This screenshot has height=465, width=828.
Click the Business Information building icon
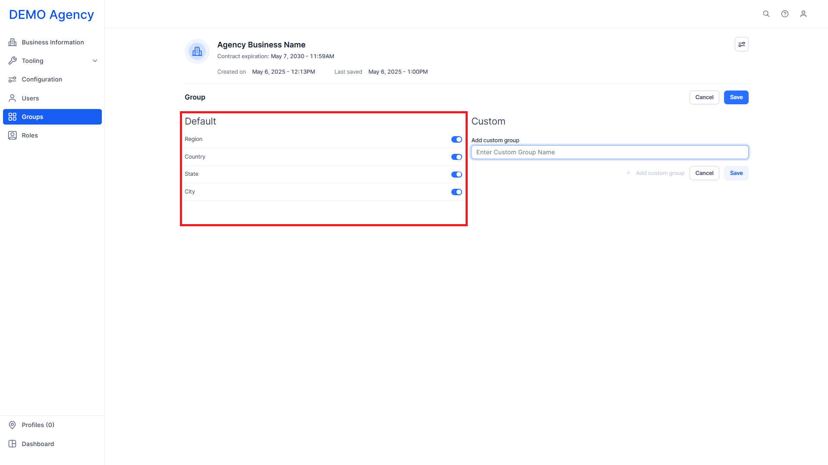point(13,42)
